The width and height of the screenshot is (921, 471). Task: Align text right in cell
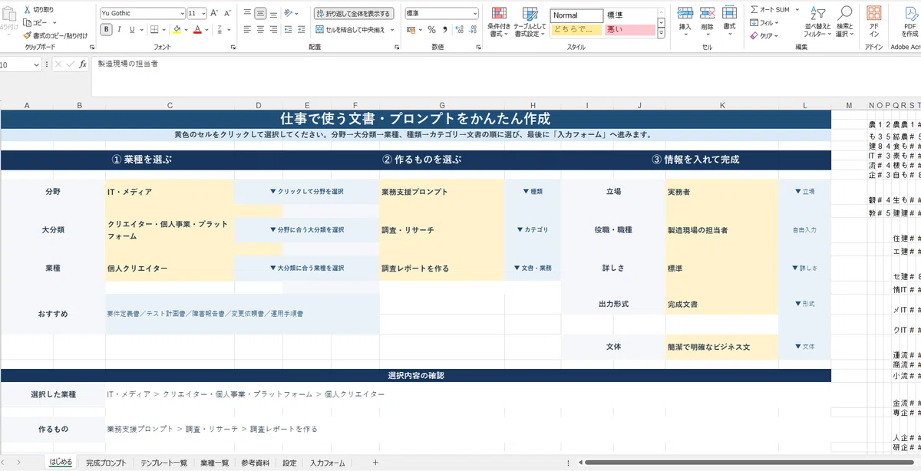274,29
